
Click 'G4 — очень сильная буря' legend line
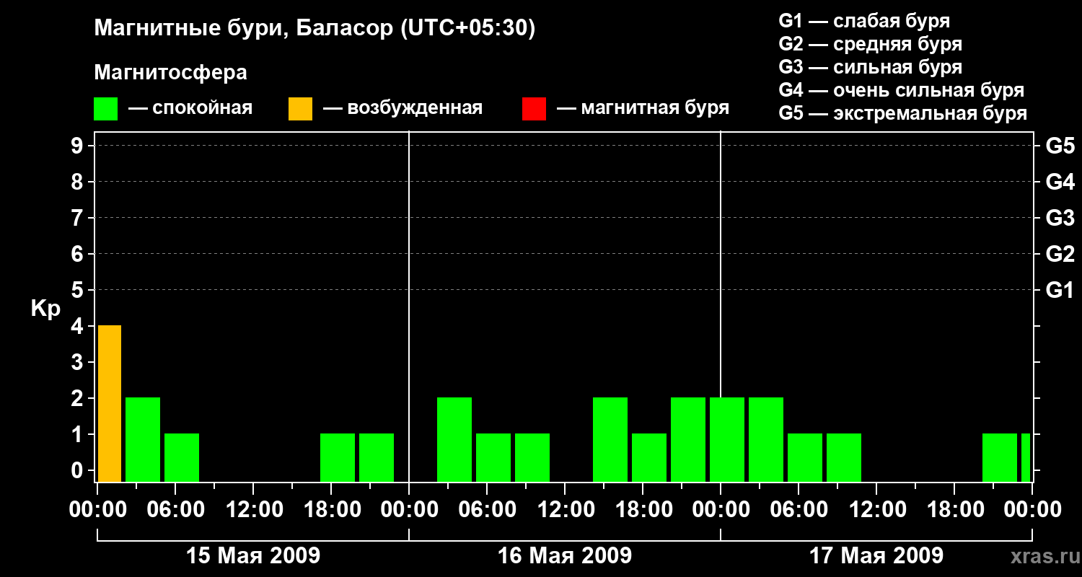[x=902, y=90]
